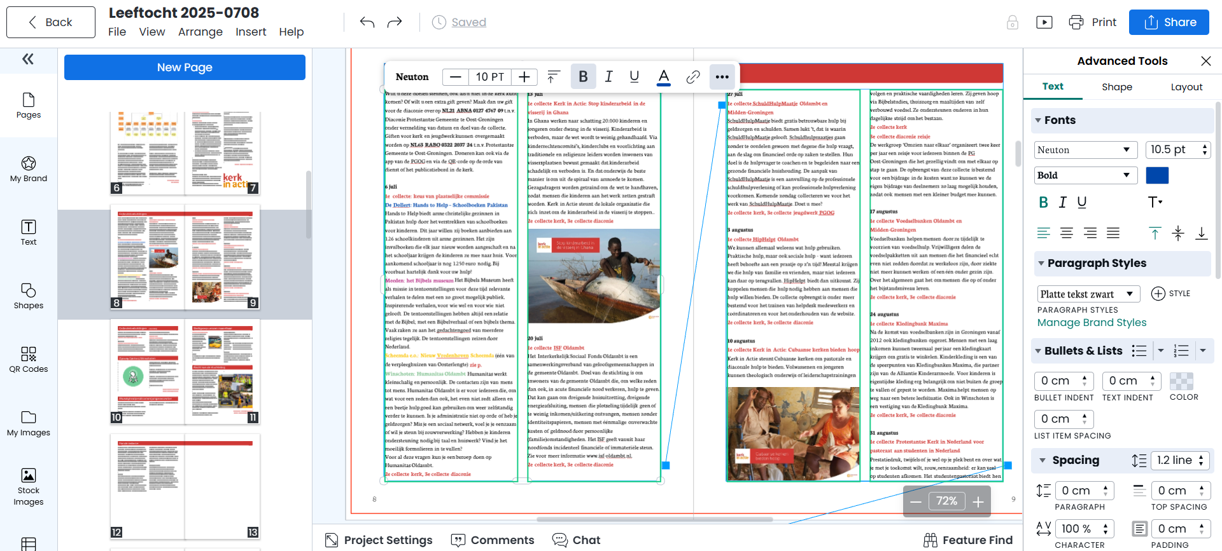Collapse the Spacing section
Viewport: 1222px width, 551px height.
click(x=1042, y=460)
